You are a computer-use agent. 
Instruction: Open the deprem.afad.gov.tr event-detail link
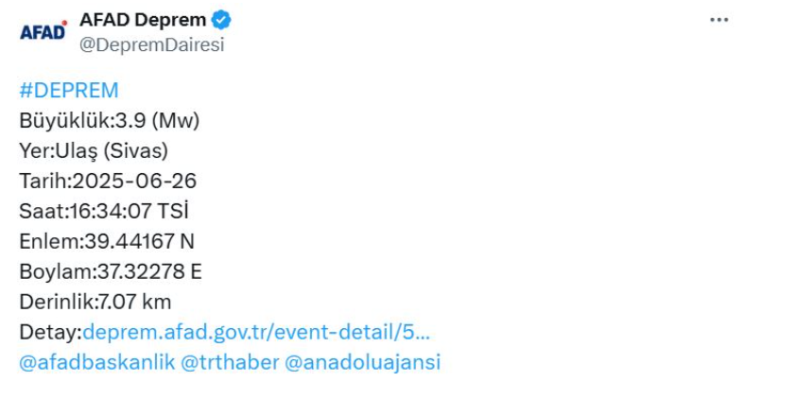click(x=256, y=333)
